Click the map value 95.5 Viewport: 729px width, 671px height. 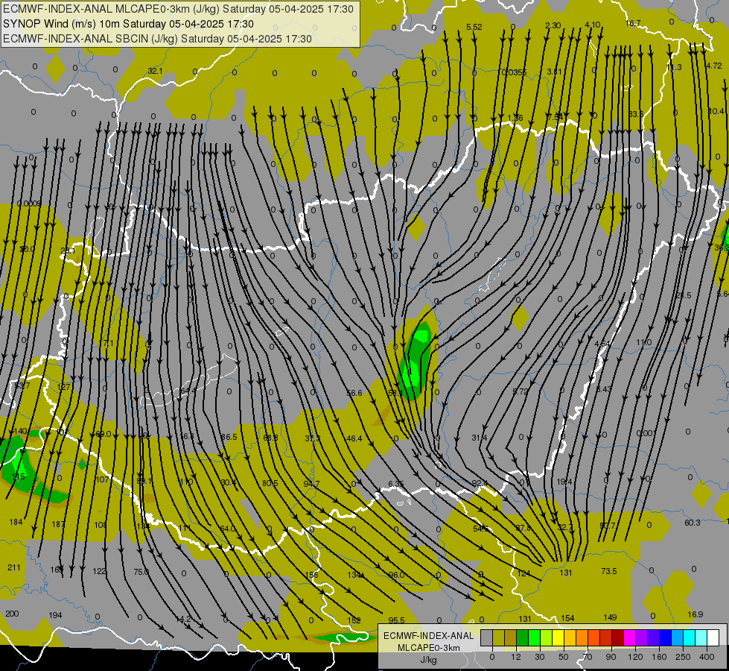(397, 620)
